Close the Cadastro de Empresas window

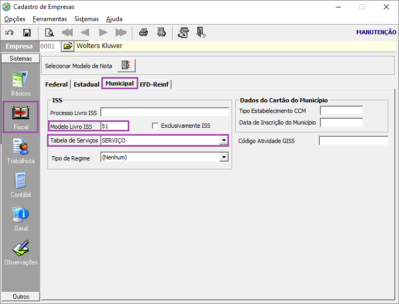386,7
